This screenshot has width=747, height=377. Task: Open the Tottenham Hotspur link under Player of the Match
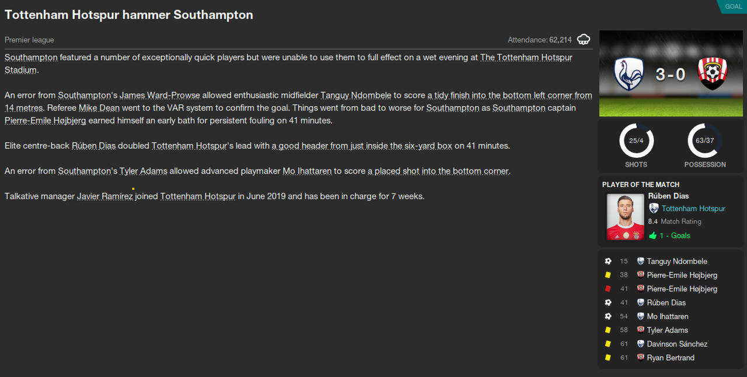point(693,209)
